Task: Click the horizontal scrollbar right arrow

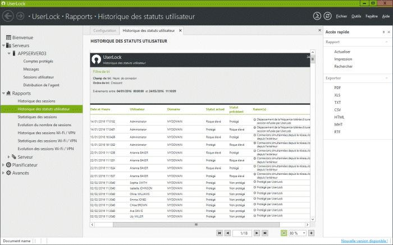Action: point(307,224)
